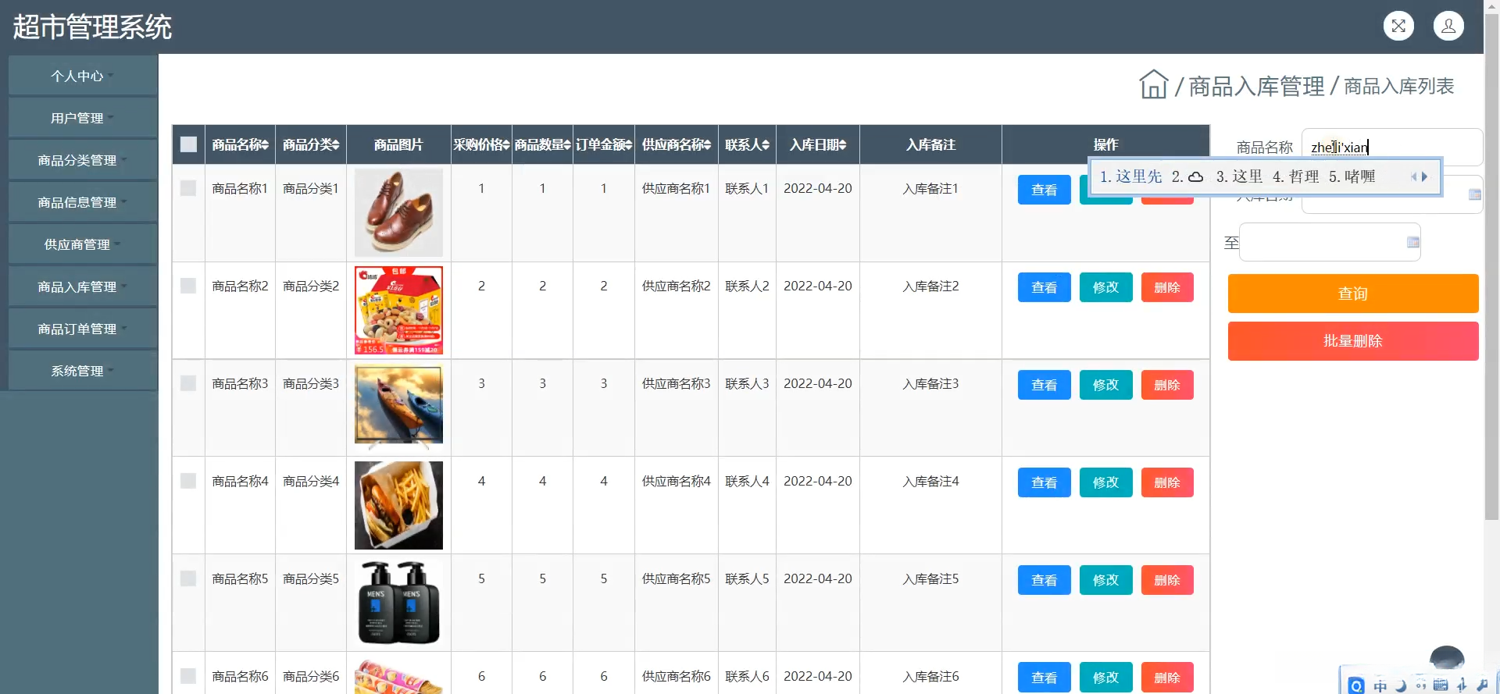Expand the 用户管理 sidebar menu
The image size is (1500, 694).
tap(83, 118)
